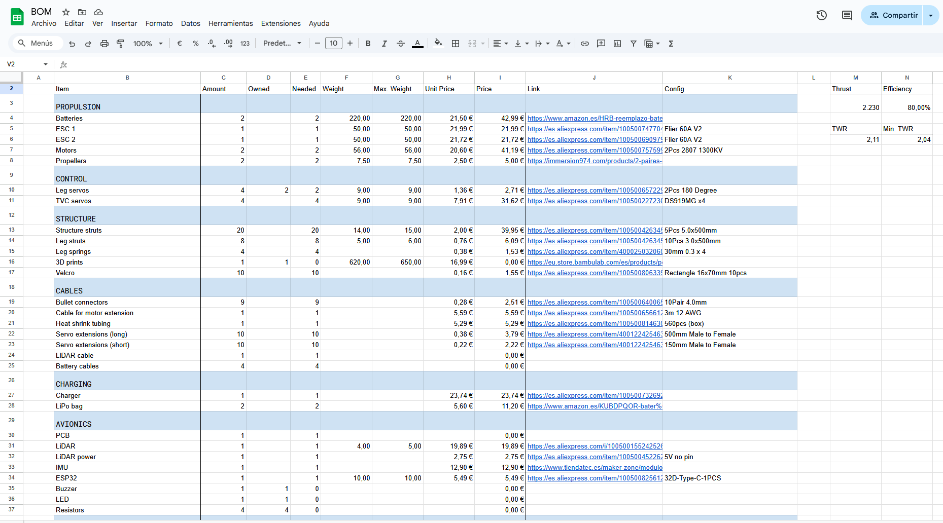Click the Create filter icon
This screenshot has width=943, height=523.
click(x=634, y=44)
